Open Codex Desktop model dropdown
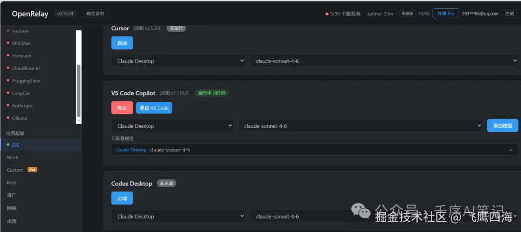This screenshot has width=521, height=232. click(x=384, y=216)
